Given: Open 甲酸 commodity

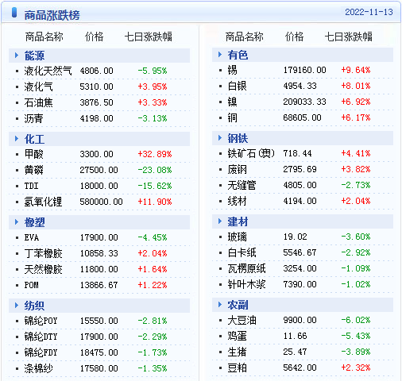Looking at the screenshot, I should 33,154.
